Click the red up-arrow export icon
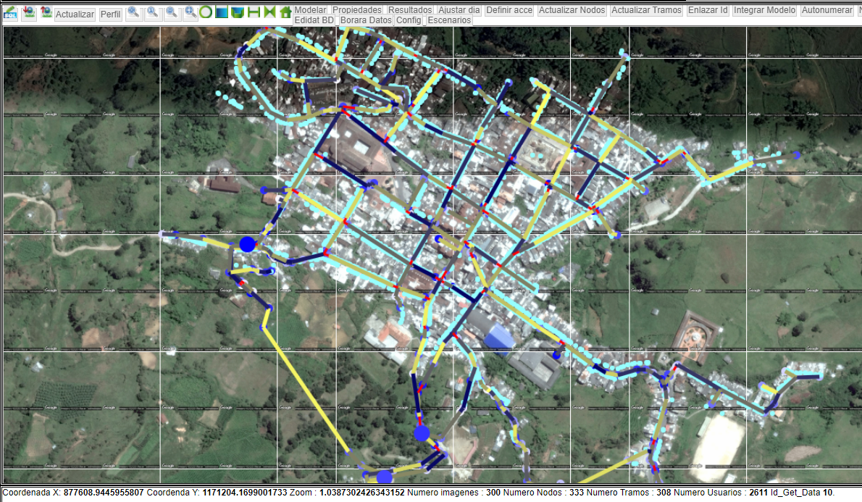The image size is (862, 502). pyautogui.click(x=46, y=12)
